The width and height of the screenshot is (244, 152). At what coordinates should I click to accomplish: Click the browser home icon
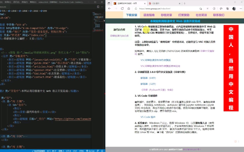[129, 8]
